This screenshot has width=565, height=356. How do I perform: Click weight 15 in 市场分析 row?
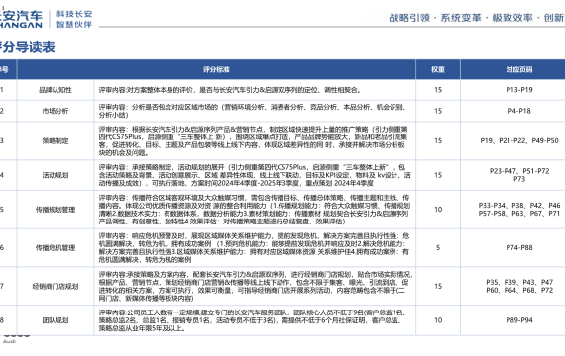click(x=438, y=111)
